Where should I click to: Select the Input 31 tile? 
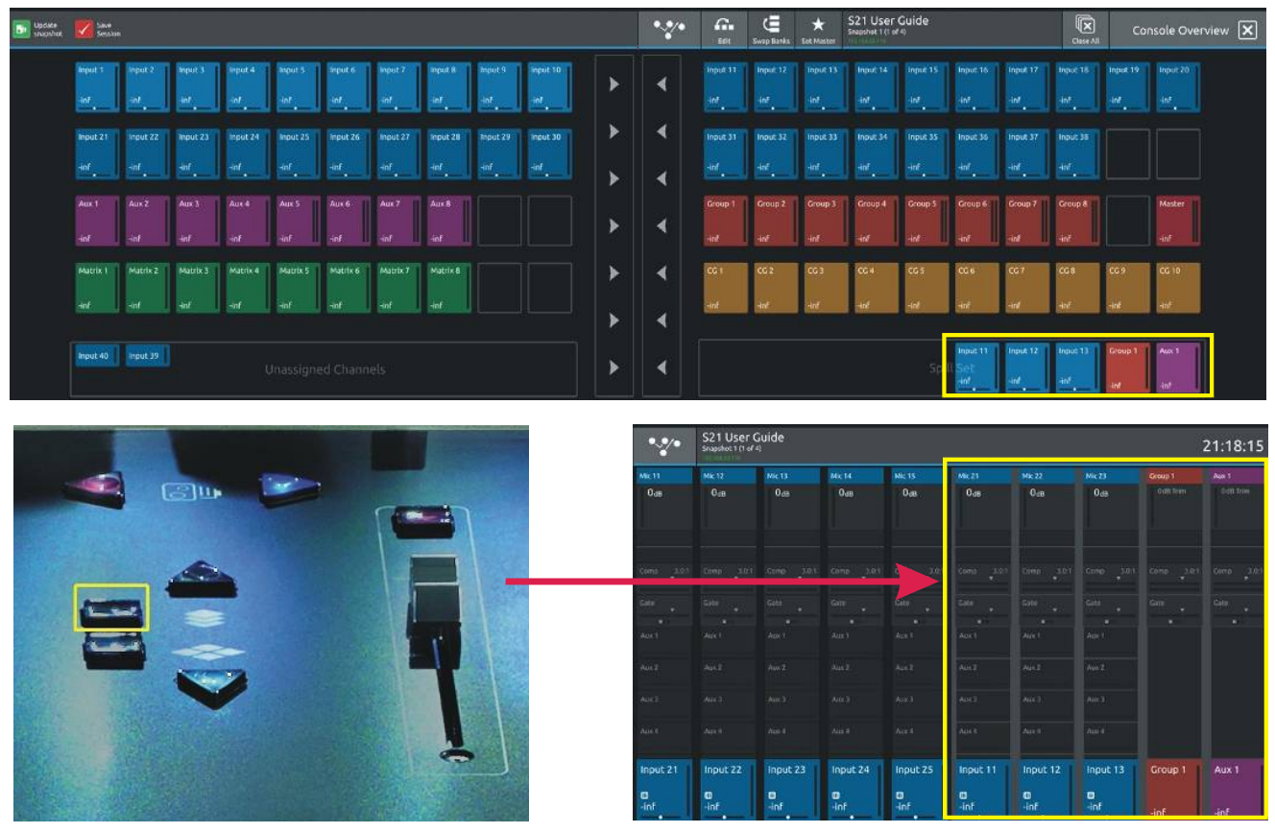[726, 154]
